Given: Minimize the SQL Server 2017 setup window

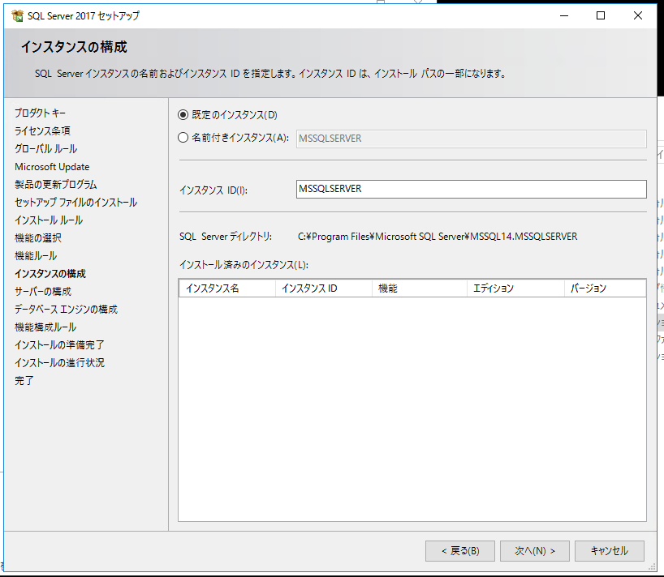Looking at the screenshot, I should 564,15.
